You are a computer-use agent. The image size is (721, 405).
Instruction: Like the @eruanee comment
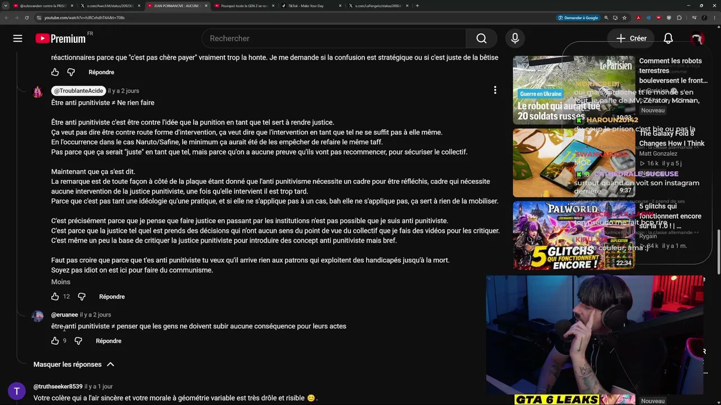click(x=55, y=341)
